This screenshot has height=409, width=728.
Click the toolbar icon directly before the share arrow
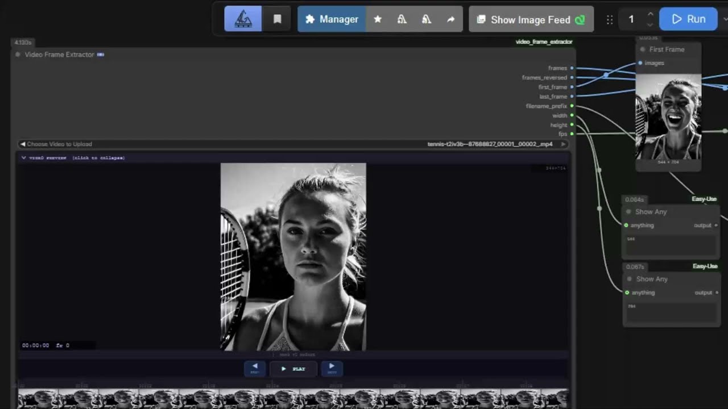[426, 19]
